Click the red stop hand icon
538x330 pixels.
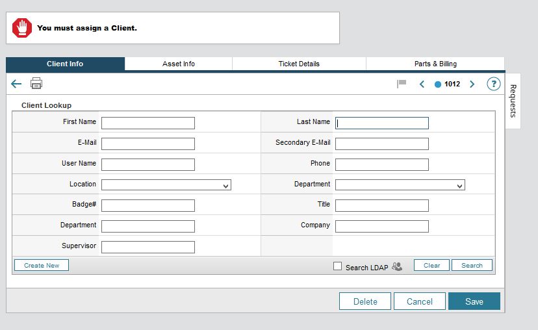point(22,28)
